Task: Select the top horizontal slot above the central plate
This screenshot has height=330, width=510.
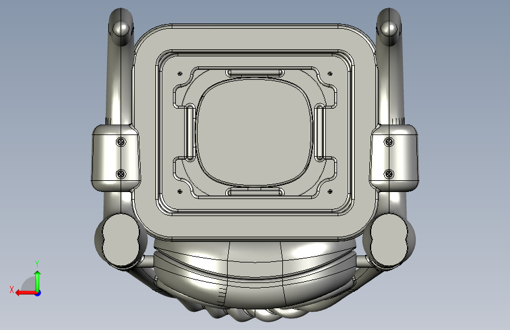Action: coord(255,73)
